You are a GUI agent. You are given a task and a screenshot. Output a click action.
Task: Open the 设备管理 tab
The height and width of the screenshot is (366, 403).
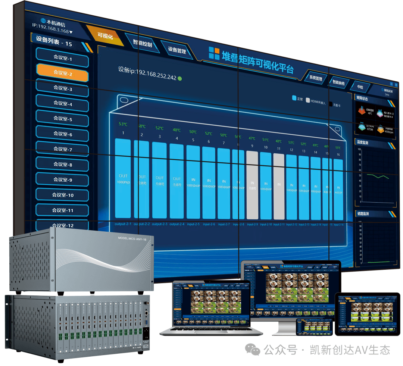click(x=177, y=50)
